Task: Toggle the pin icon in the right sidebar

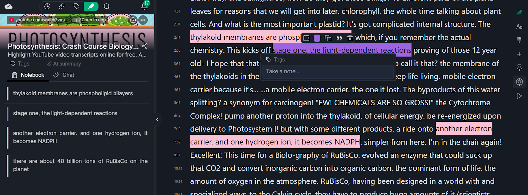Action: [x=519, y=68]
